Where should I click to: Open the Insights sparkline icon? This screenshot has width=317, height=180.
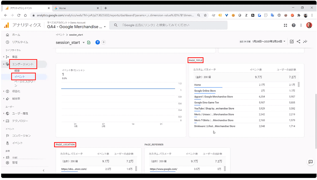(x=305, y=41)
